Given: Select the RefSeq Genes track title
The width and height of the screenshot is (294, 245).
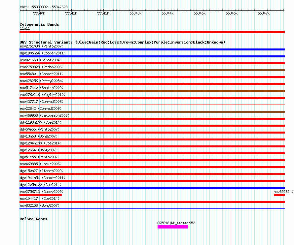Looking at the screenshot, I should tap(33, 219).
